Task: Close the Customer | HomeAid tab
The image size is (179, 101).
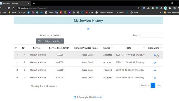Action: (29, 3)
